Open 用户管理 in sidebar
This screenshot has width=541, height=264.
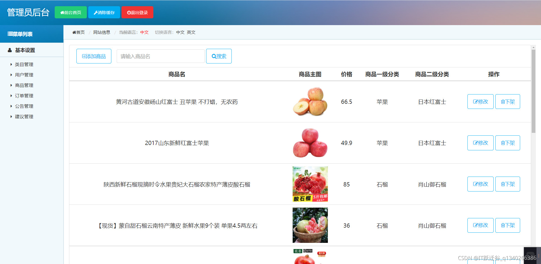tap(24, 75)
